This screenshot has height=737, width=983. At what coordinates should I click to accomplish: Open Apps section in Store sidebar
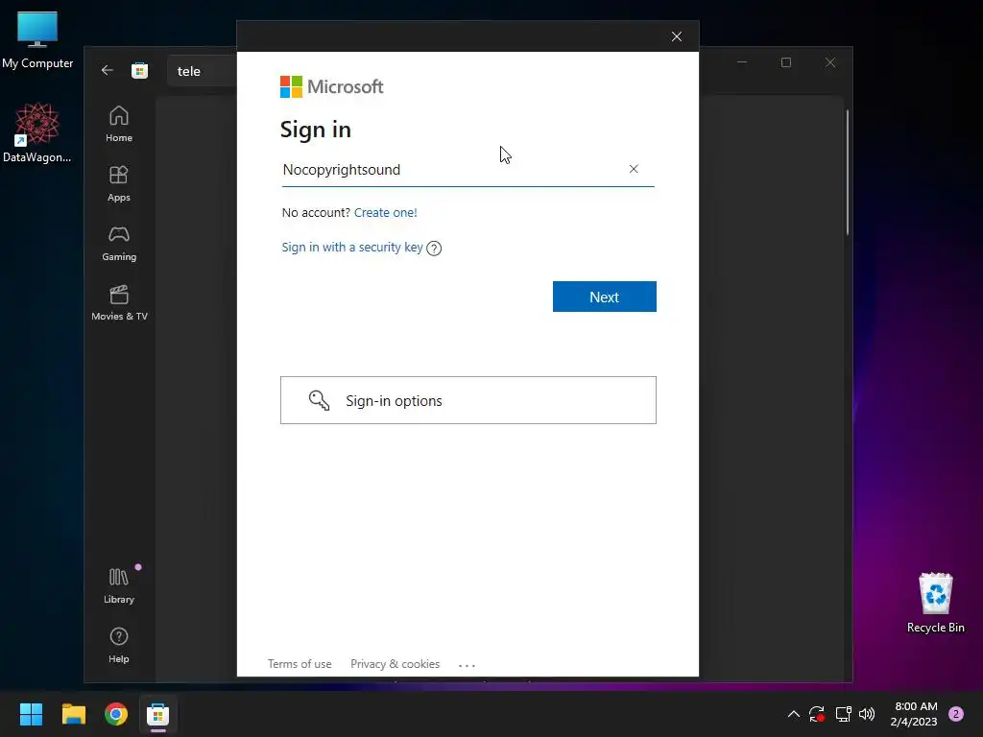(118, 183)
